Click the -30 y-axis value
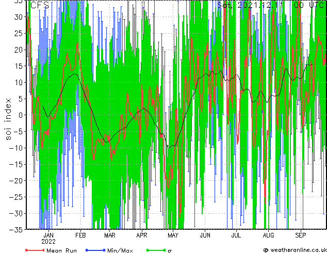This screenshot has width=327, height=253. coord(16,213)
